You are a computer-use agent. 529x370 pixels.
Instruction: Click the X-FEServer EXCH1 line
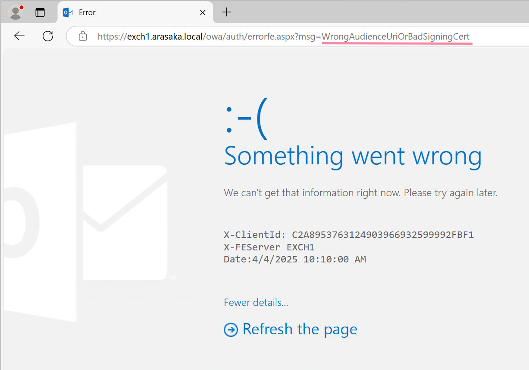pyautogui.click(x=269, y=247)
